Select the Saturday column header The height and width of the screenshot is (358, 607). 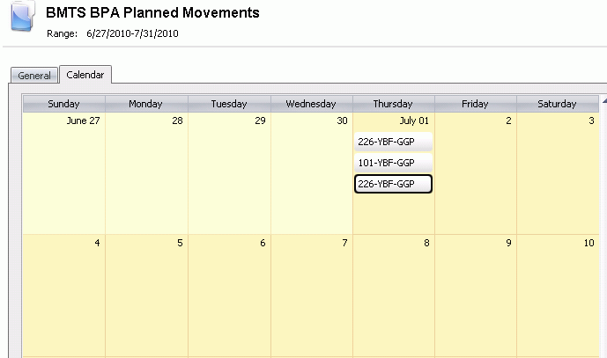(557, 104)
